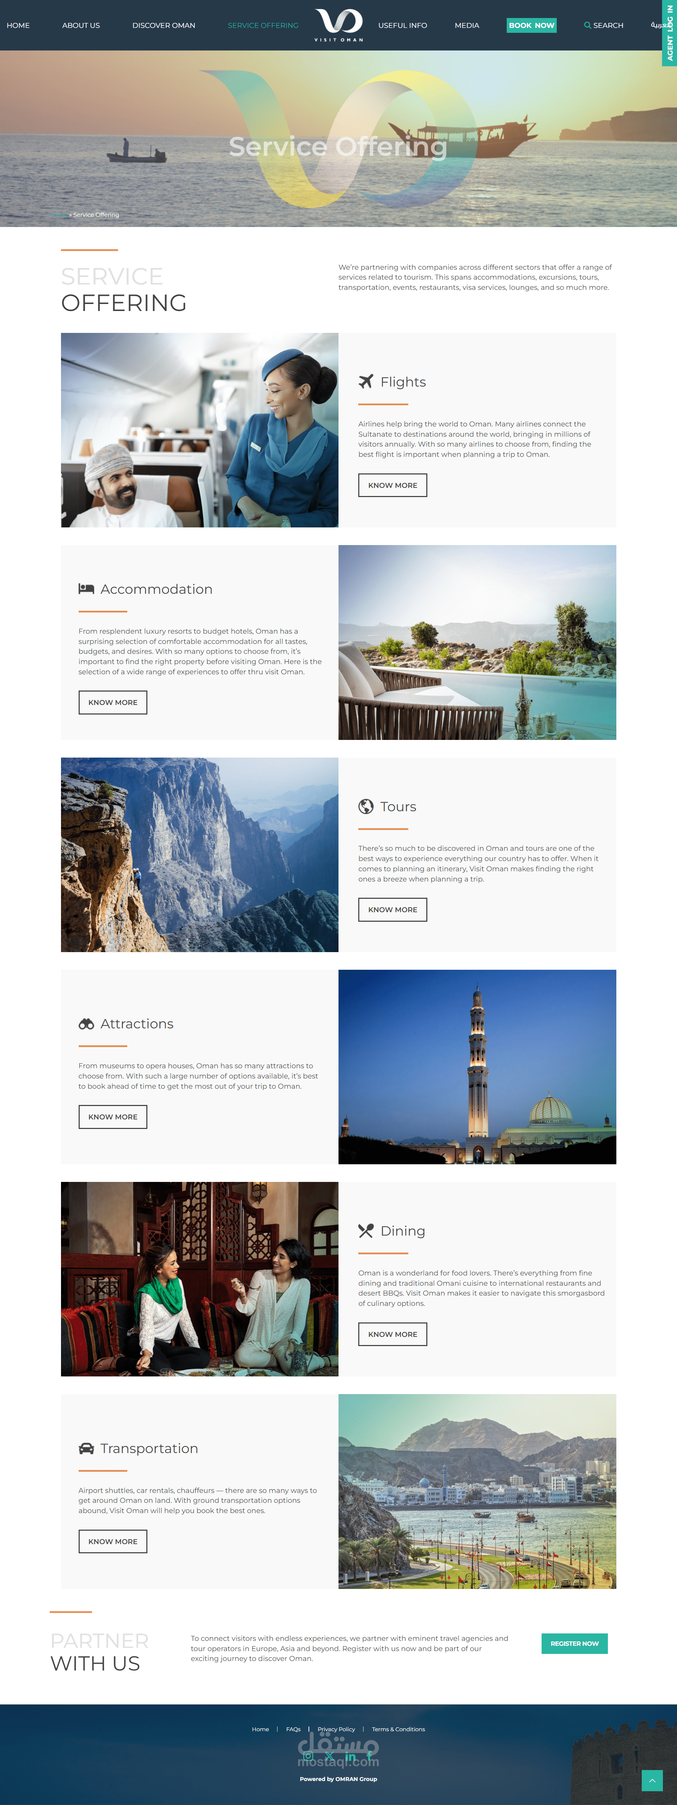Click the Register Now button
The width and height of the screenshot is (677, 1805).
tap(574, 1643)
